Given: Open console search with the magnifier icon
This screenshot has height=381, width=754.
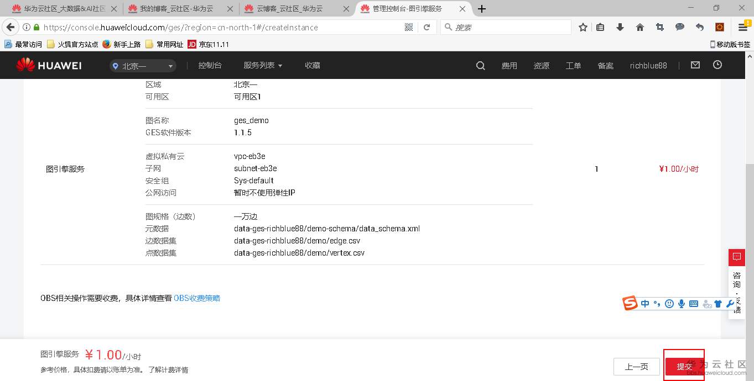Looking at the screenshot, I should pyautogui.click(x=480, y=65).
